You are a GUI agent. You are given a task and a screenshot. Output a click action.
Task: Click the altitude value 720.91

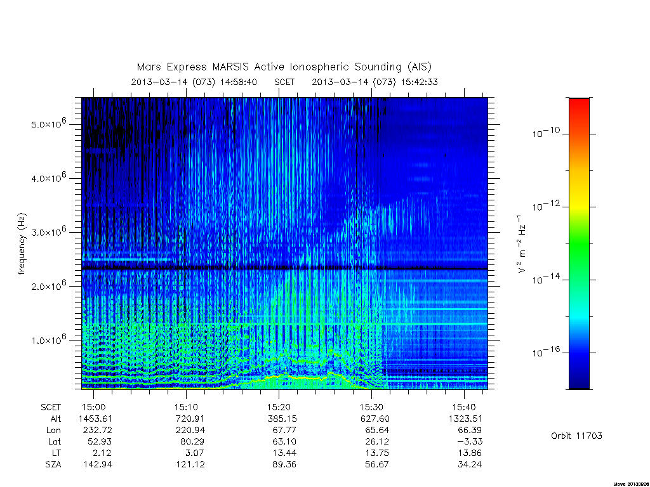tap(190, 419)
